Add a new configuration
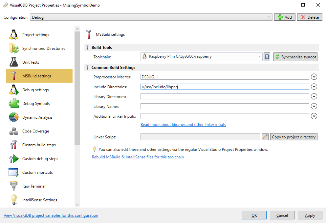Image resolution: width=326 pixels, height=223 pixels. [x=285, y=17]
